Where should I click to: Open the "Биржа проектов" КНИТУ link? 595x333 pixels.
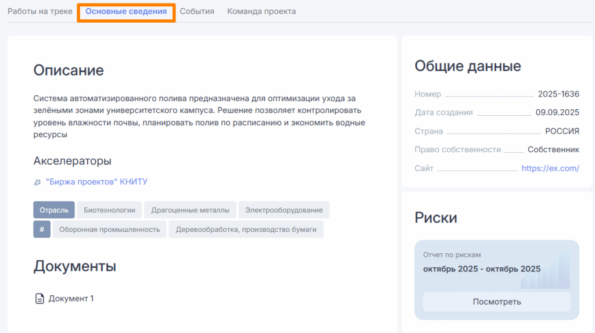(x=96, y=182)
